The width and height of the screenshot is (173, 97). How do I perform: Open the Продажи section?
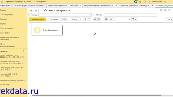[x=3, y=19]
